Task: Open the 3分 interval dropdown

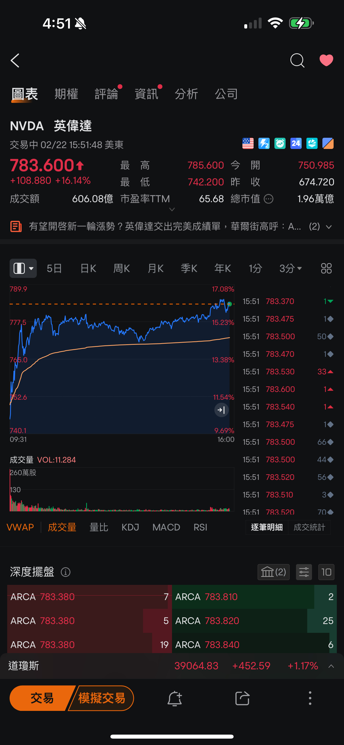Action: (290, 268)
